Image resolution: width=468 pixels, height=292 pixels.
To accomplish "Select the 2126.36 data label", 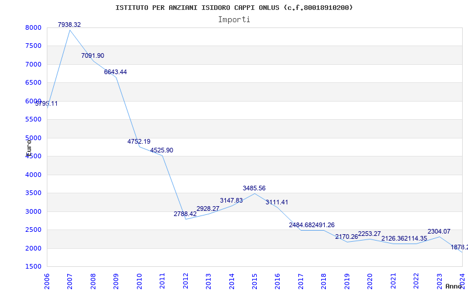I will tap(393, 239).
